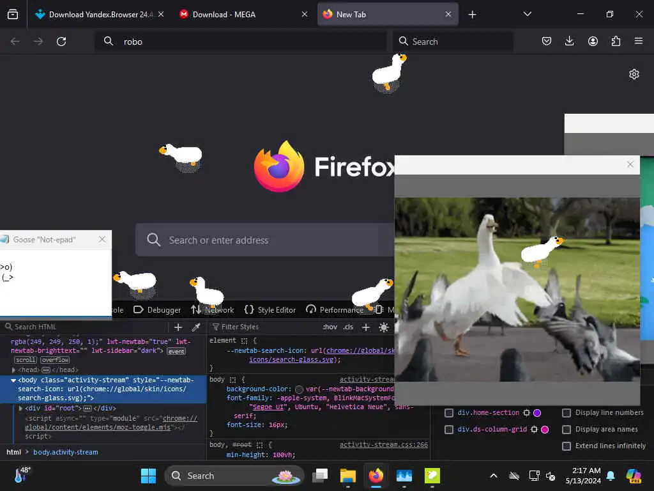
Task: Focus the Search HTML field
Action: tap(86, 327)
